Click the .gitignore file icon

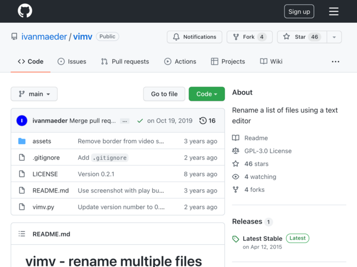pos(22,157)
